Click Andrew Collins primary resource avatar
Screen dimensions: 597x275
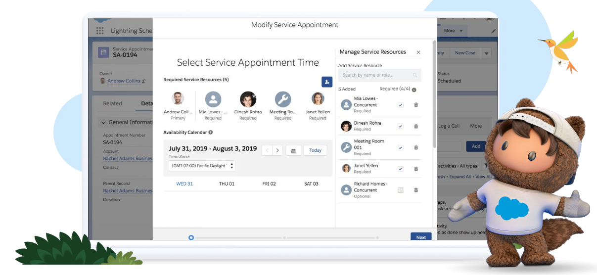(178, 99)
